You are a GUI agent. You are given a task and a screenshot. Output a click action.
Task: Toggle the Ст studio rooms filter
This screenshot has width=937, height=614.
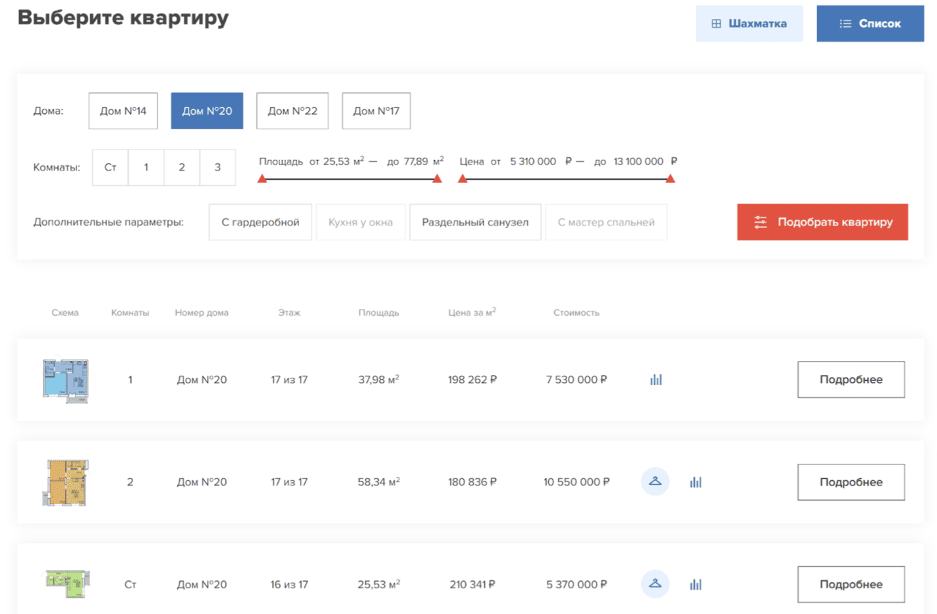pyautogui.click(x=110, y=167)
